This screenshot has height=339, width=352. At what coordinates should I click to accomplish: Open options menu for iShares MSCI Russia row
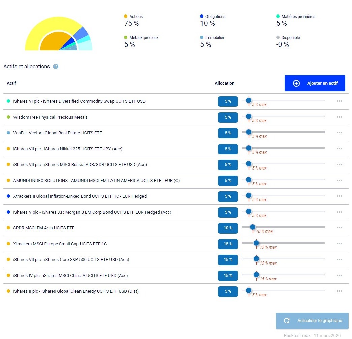click(340, 164)
